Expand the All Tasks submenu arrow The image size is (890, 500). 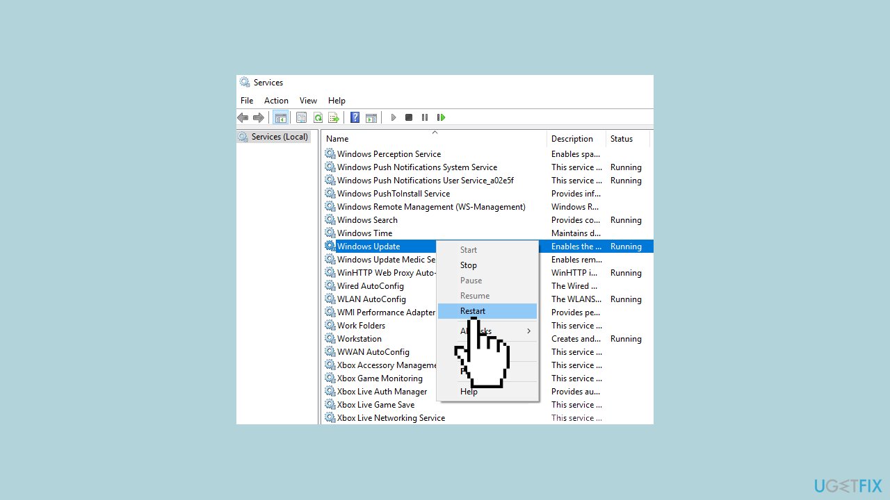[x=528, y=331]
